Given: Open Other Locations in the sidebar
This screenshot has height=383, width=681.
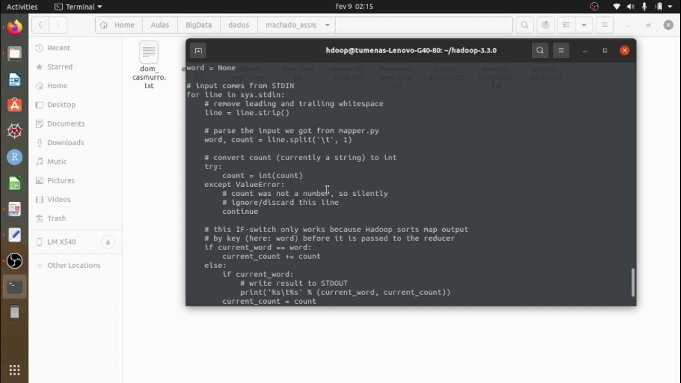Looking at the screenshot, I should [75, 265].
